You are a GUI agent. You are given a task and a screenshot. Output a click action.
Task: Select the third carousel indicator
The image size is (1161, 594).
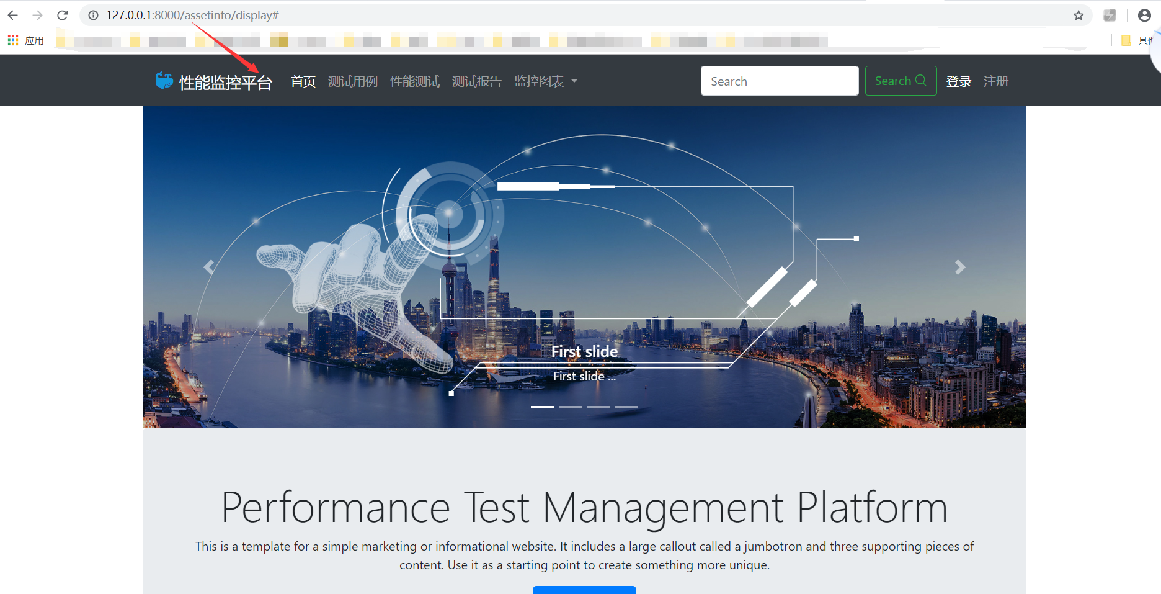click(x=598, y=407)
